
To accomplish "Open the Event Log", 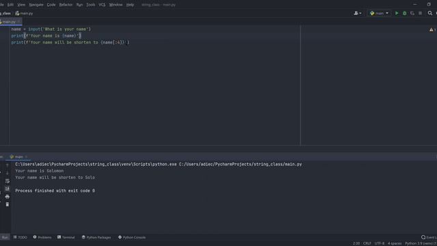I will coord(429,237).
